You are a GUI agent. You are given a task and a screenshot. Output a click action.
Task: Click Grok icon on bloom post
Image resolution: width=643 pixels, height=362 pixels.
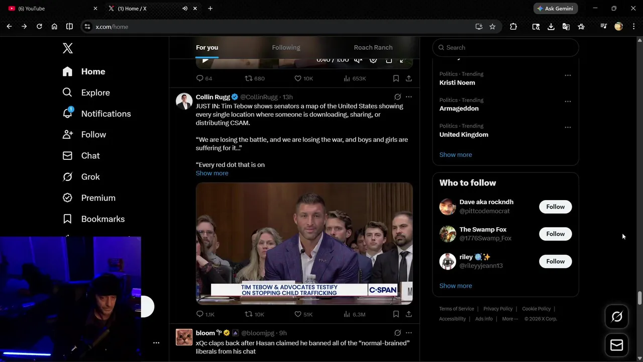tap(397, 333)
